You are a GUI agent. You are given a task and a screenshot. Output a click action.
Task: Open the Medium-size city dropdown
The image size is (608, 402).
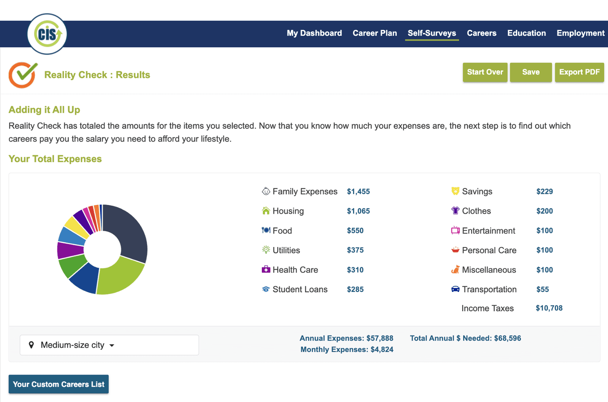click(x=109, y=345)
